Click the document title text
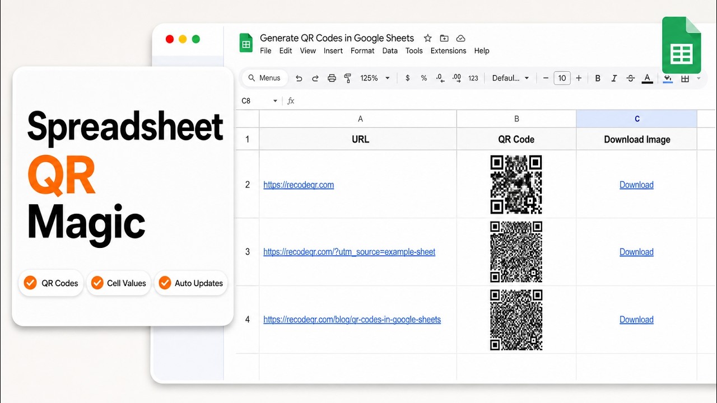Viewport: 717px width, 403px height. click(337, 38)
